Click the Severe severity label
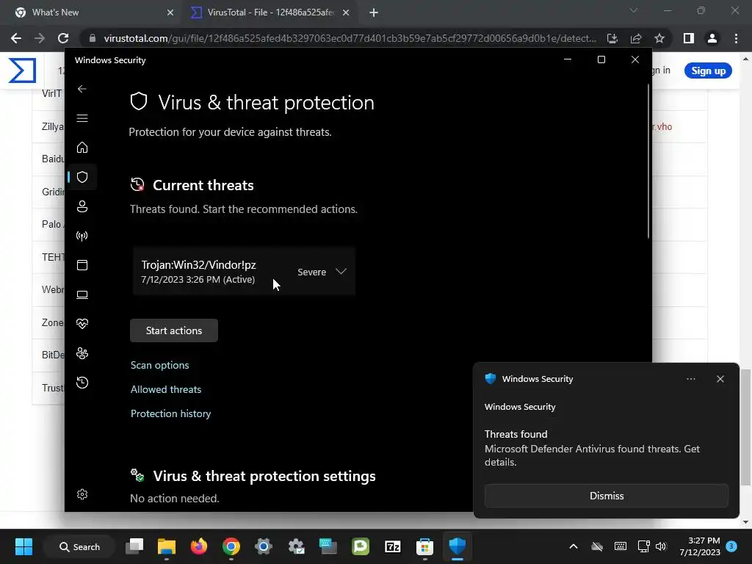This screenshot has width=752, height=564. (x=311, y=272)
